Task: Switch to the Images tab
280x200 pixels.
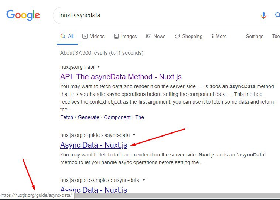Action: tap(125, 37)
